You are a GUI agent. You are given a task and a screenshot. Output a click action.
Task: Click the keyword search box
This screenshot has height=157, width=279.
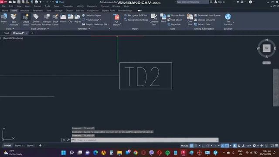192,2
